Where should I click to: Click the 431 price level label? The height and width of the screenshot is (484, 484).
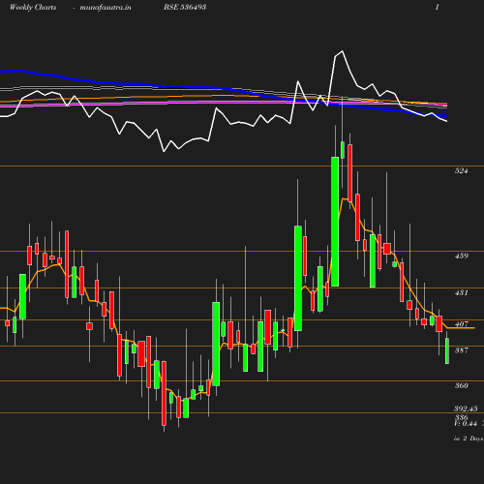click(x=461, y=292)
